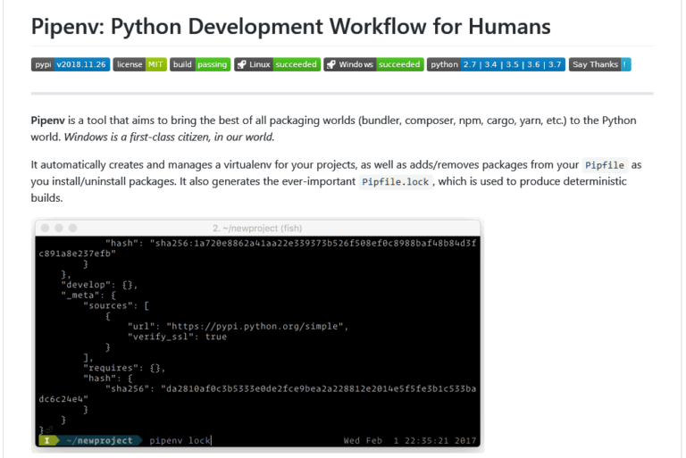Click the "develop": {} line in terminal
Screen dimensions: 686x458
99,285
